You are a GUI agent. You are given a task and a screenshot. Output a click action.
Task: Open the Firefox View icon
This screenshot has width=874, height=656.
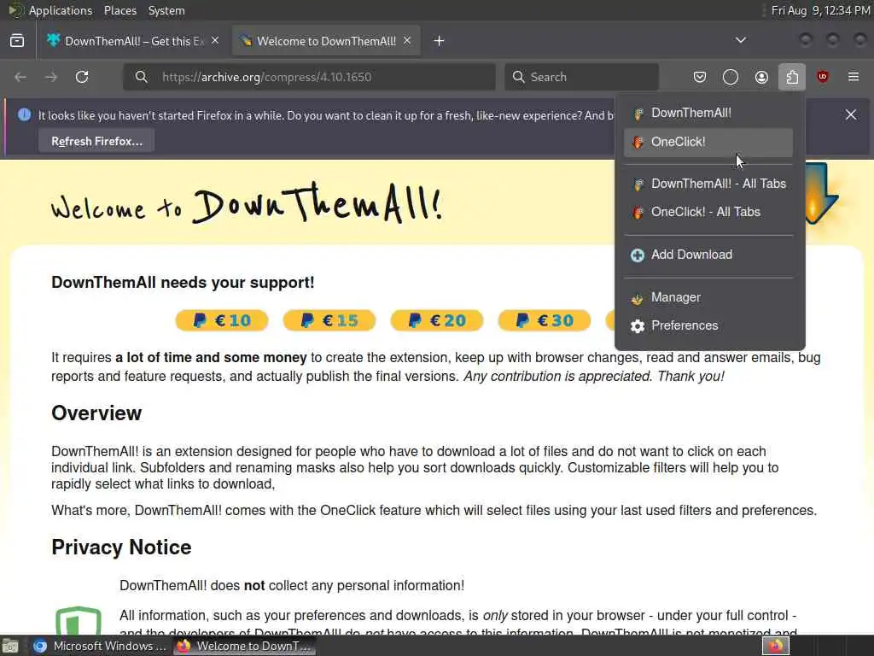tap(17, 41)
